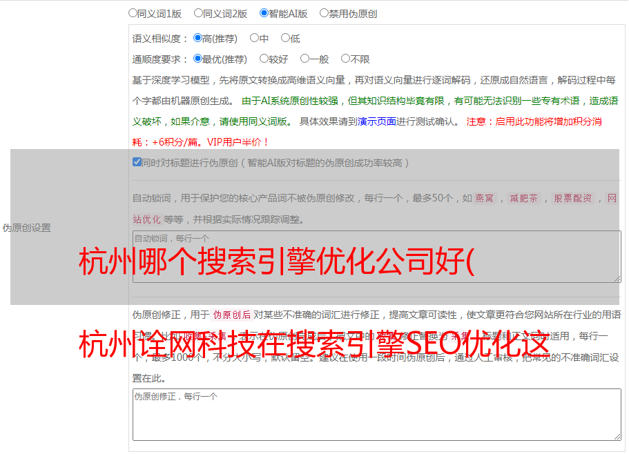Viewport: 629px width, 454px height.
Task: Click the 燕窝 example keyword
Action: [x=484, y=198]
